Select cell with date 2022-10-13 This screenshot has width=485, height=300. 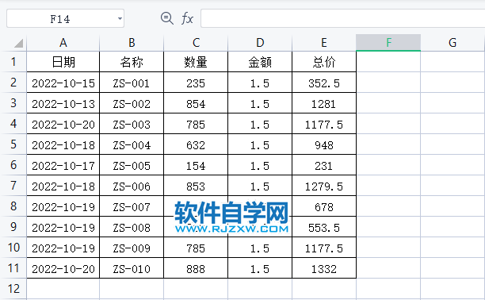[63, 103]
